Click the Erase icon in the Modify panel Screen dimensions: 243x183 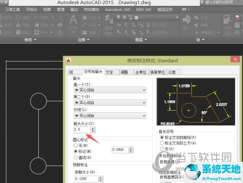[60, 17]
